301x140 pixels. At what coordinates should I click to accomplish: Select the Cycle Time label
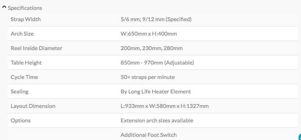coord(24,77)
